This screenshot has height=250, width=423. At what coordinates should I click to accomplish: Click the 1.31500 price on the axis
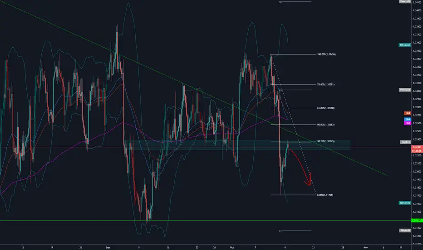(x=417, y=212)
